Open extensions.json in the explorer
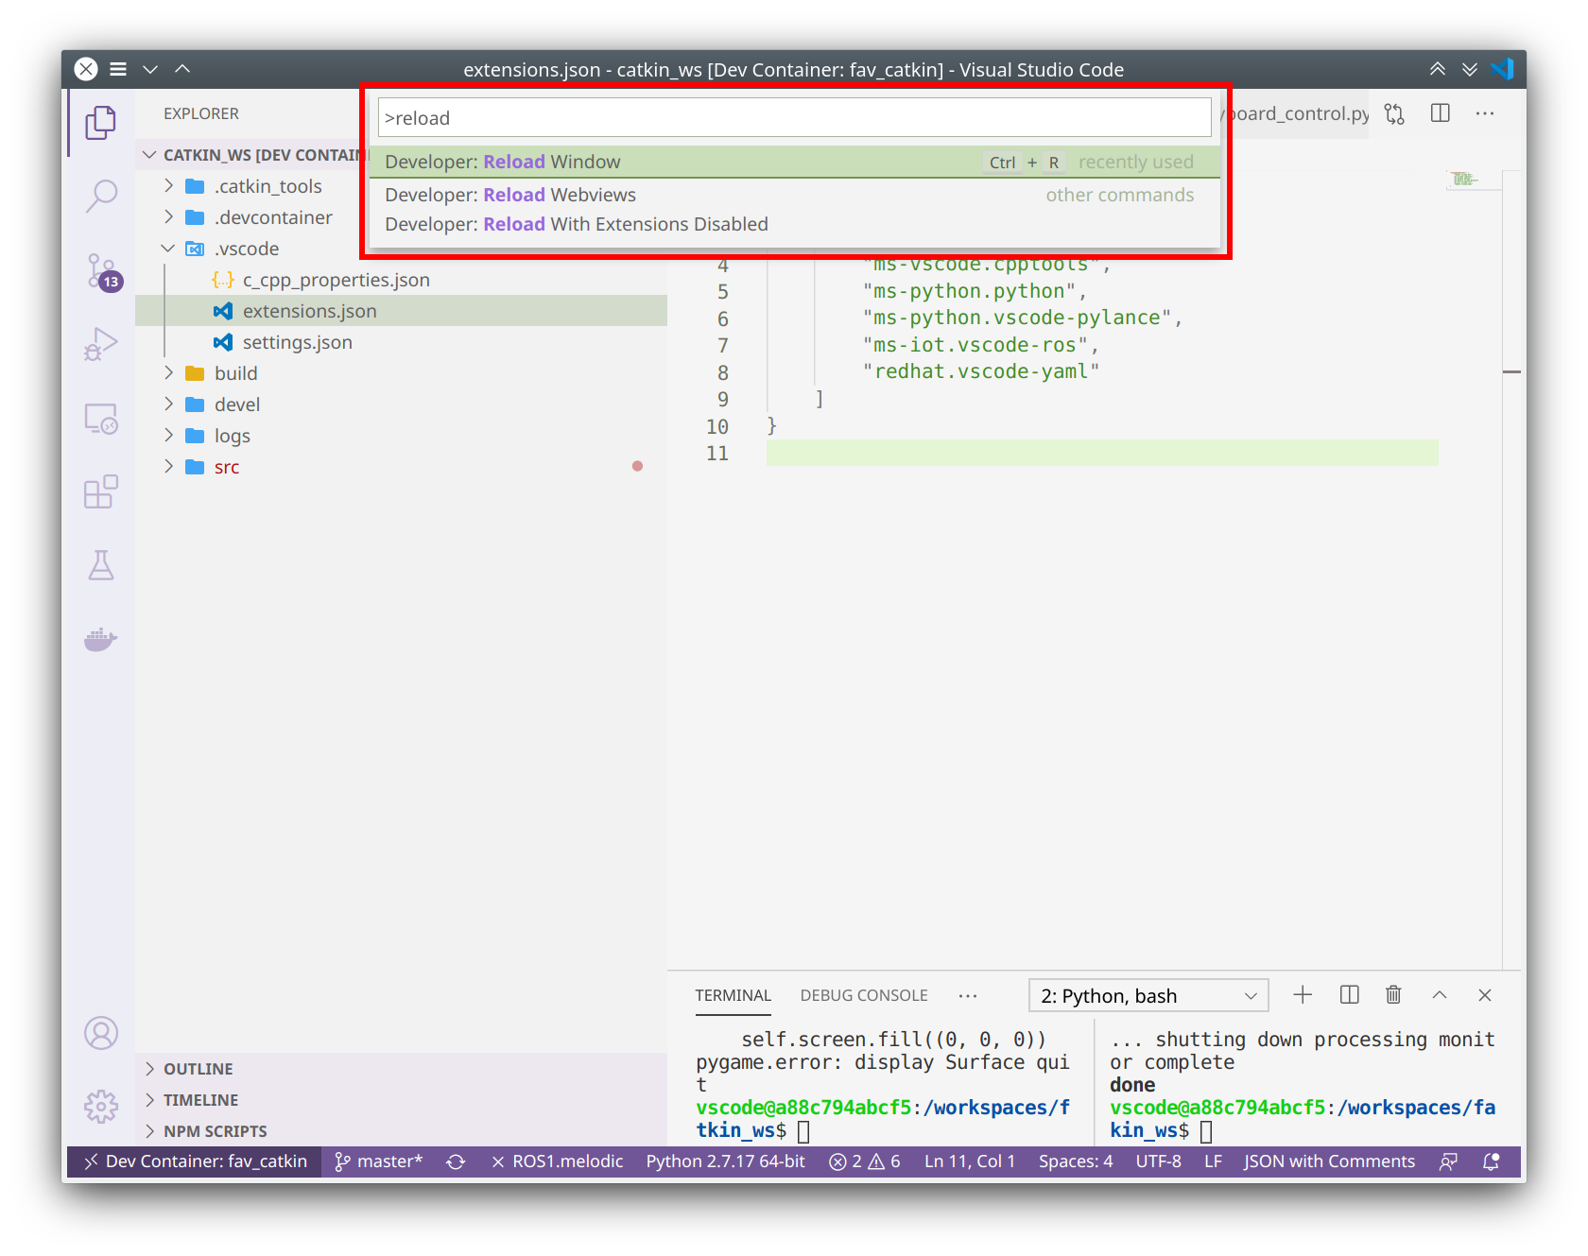 401,311
